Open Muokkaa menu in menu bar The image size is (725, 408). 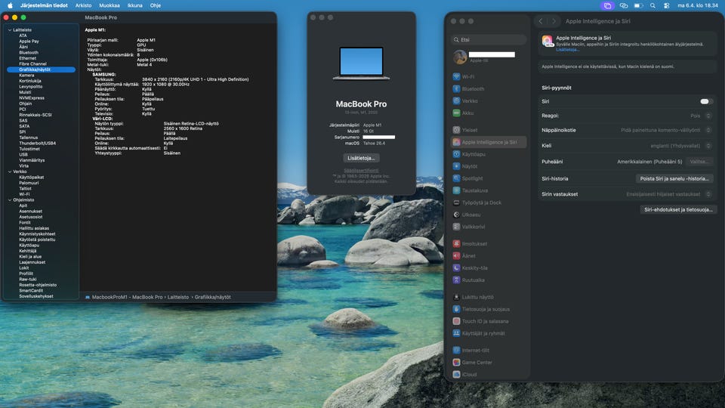click(110, 5)
